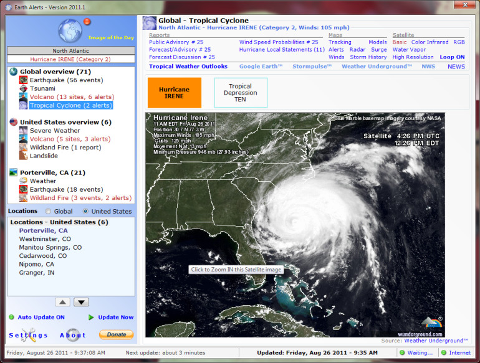Open the Stormpulse link
The width and height of the screenshot is (480, 363).
pyautogui.click(x=312, y=67)
